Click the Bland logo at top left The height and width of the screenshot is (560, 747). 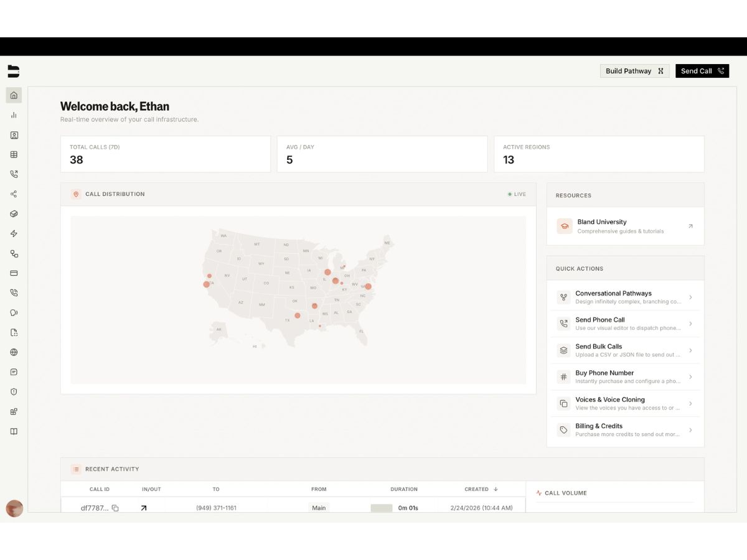14,71
